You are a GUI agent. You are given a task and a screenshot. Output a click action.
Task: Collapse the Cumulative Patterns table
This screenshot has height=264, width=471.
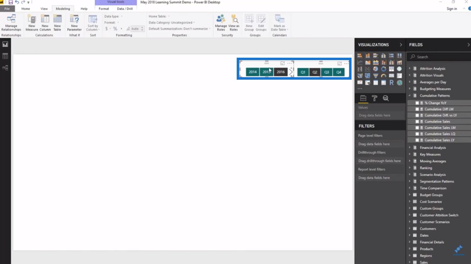[x=410, y=96]
